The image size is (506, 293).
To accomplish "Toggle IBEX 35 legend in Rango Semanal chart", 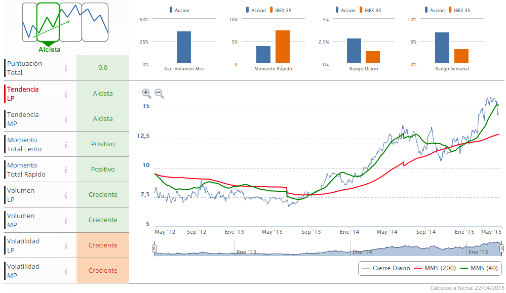I will point(461,10).
